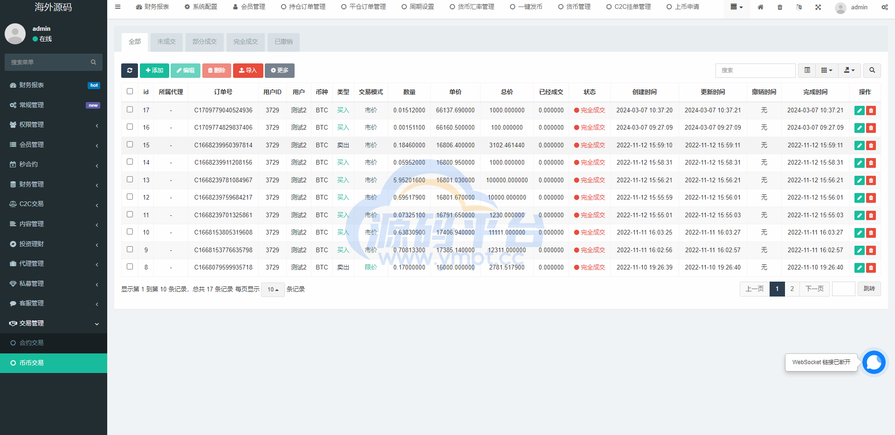895x435 pixels.
Task: Edit order row id 8 with pencil icon
Action: (x=859, y=268)
